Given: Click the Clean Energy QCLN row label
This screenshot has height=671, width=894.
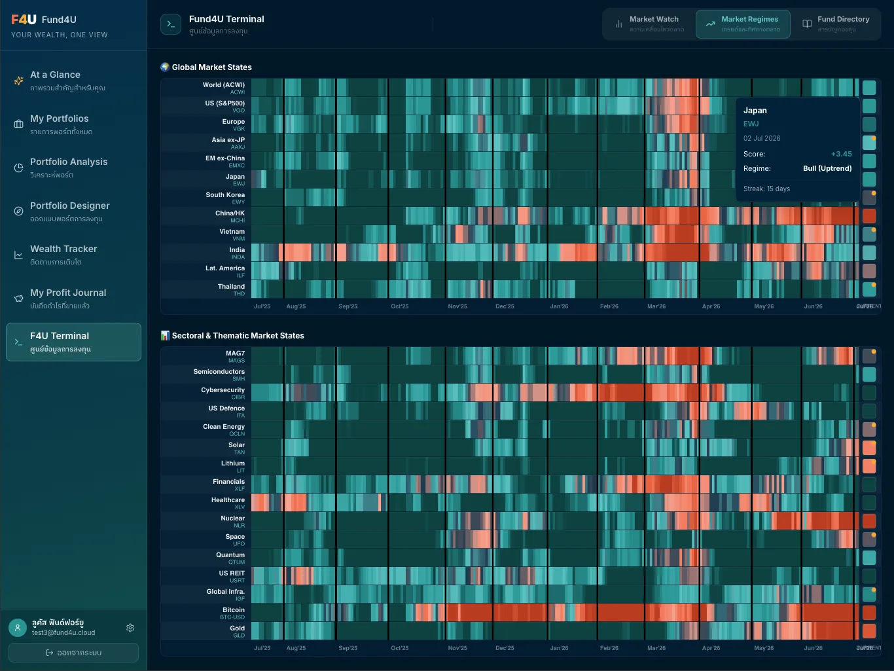Looking at the screenshot, I should [x=223, y=429].
